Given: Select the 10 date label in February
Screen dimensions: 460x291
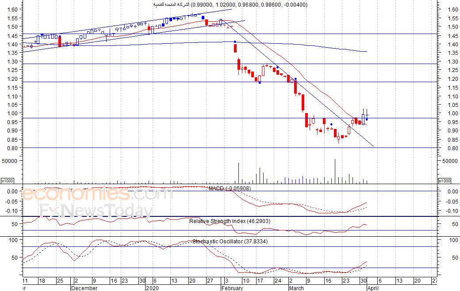Looking at the screenshot, I should point(246,281).
